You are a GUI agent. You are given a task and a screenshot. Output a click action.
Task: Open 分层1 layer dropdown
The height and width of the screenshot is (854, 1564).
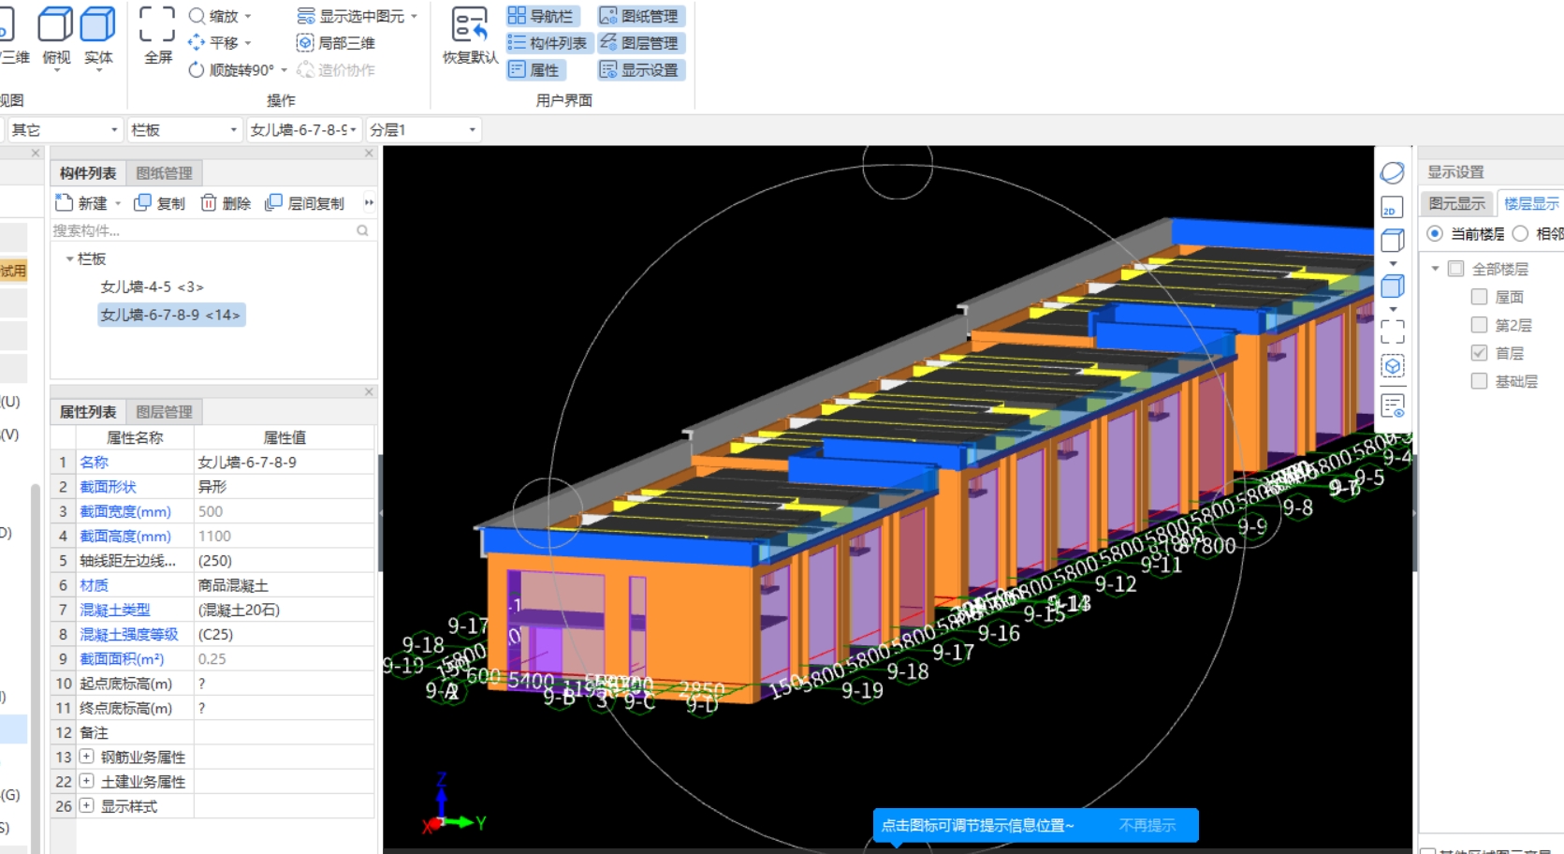423,130
